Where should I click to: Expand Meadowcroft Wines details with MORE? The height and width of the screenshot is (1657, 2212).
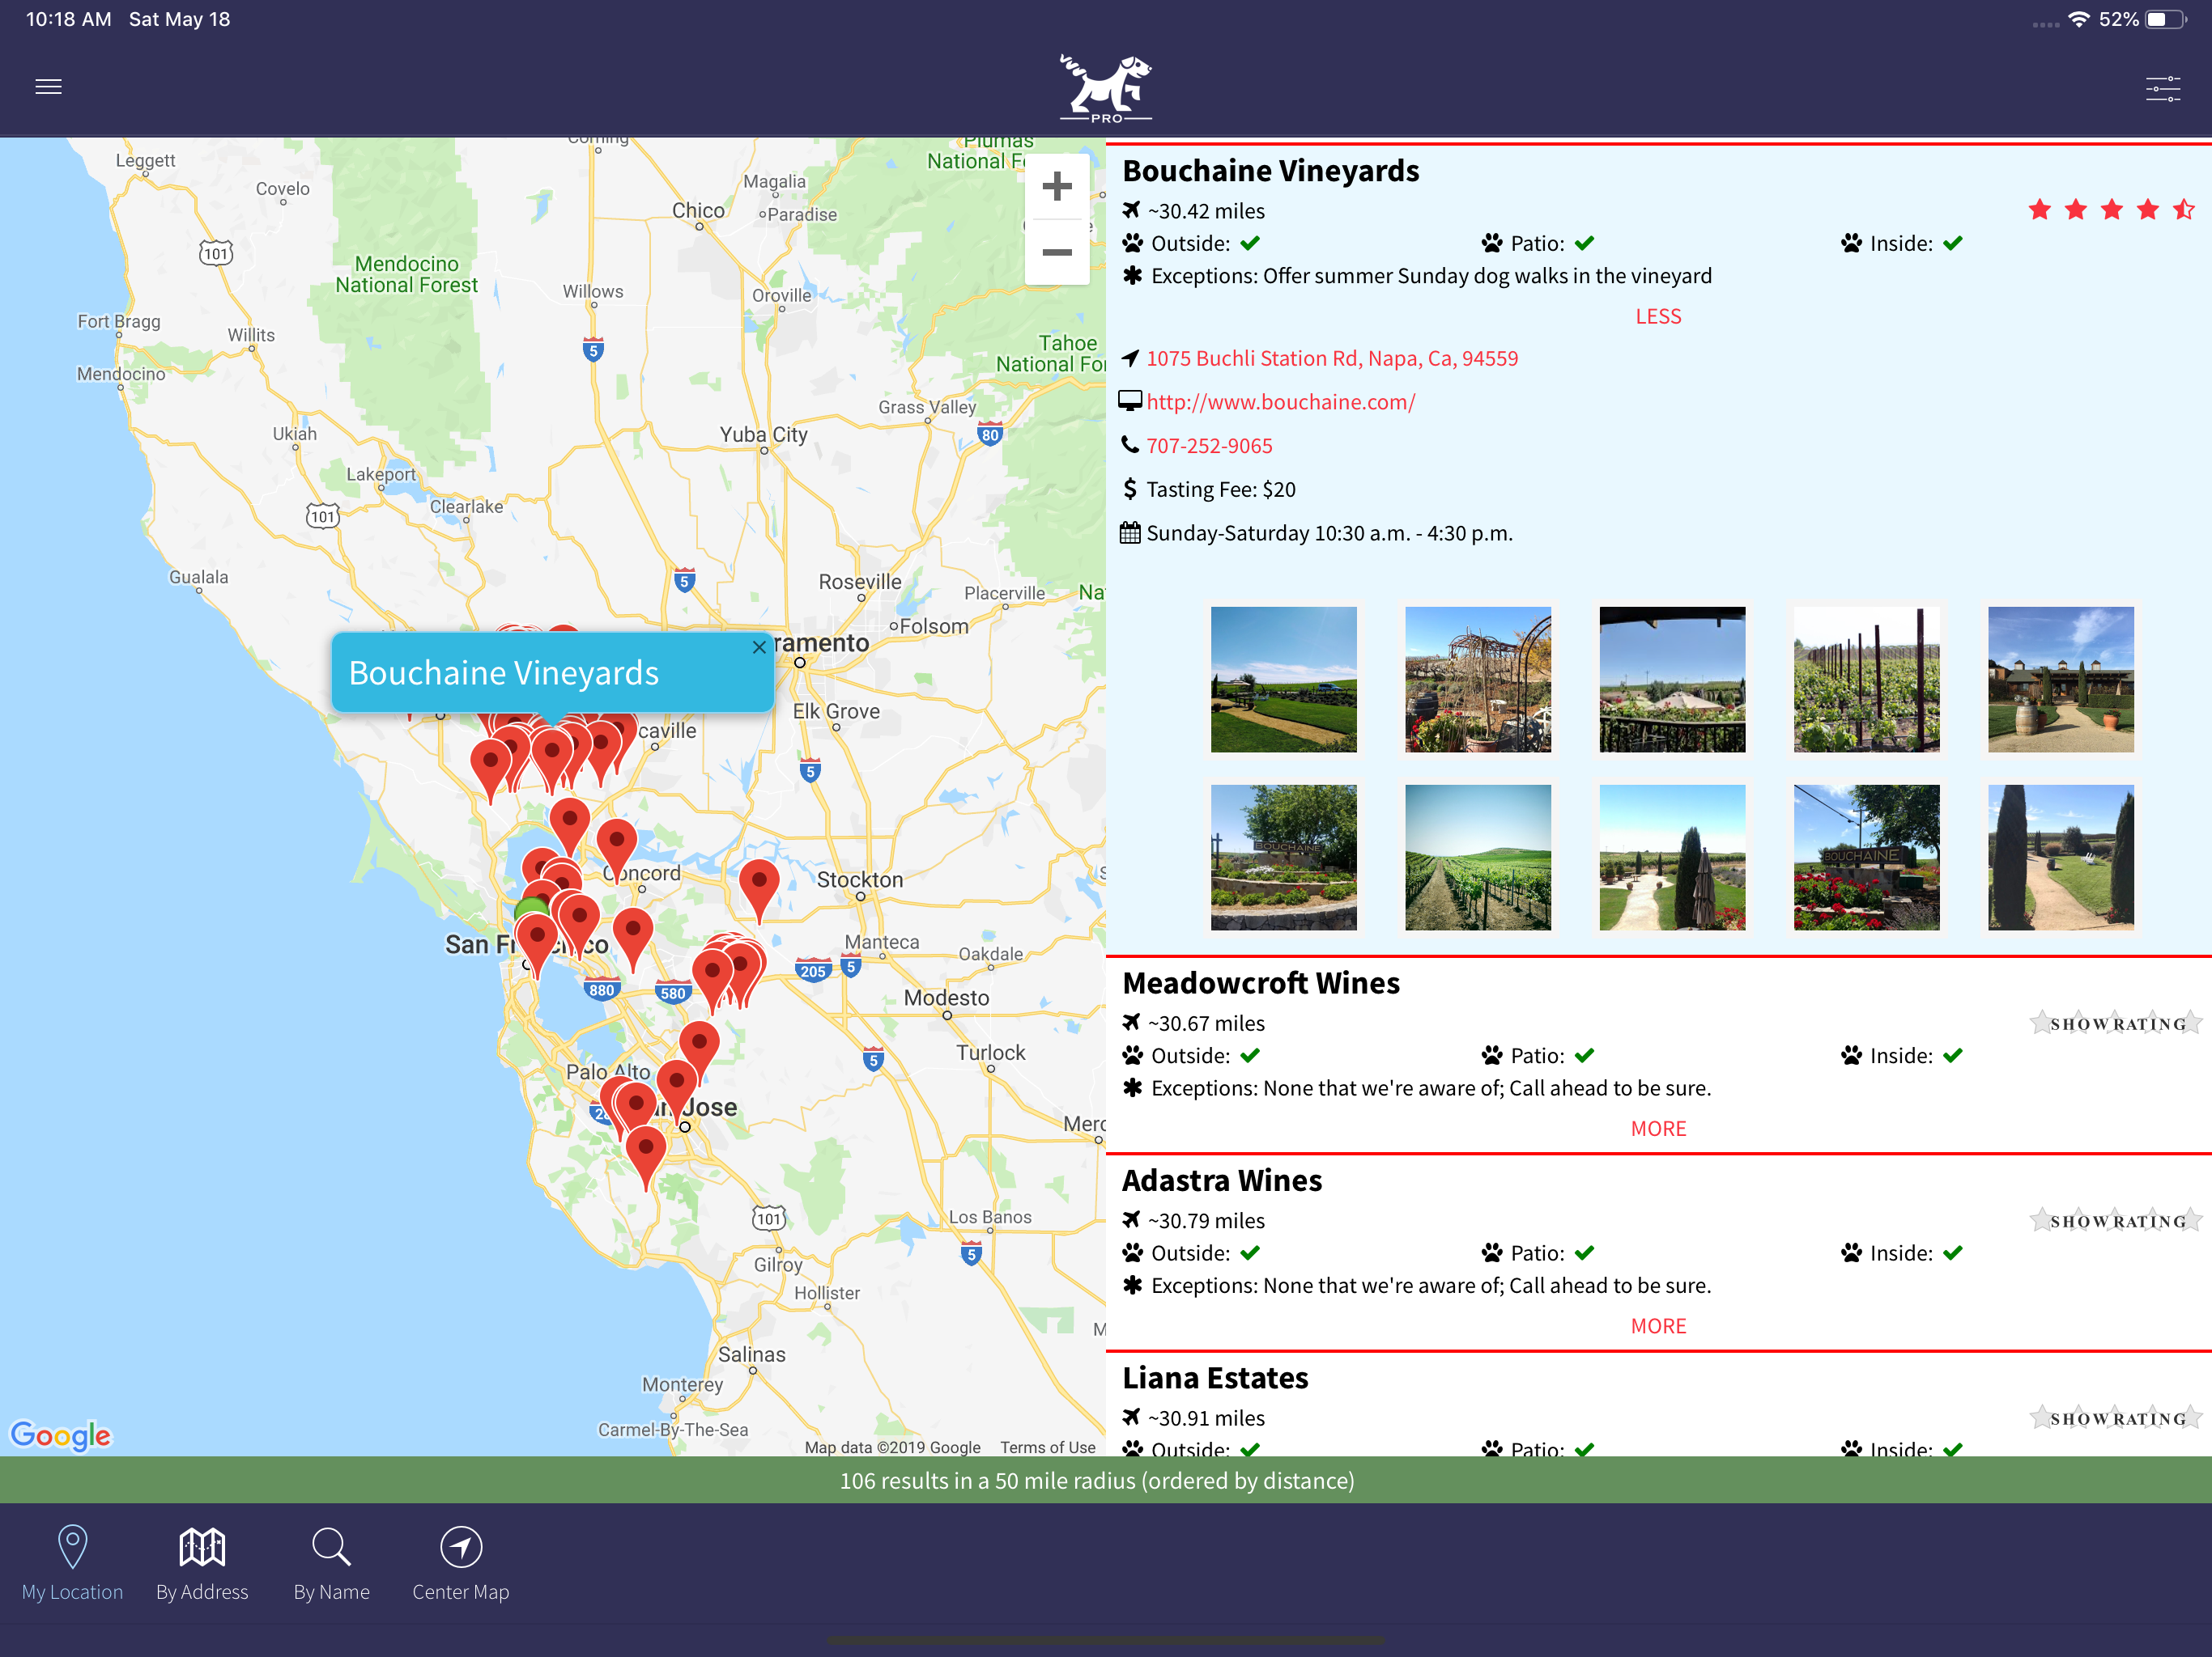coord(1658,1129)
